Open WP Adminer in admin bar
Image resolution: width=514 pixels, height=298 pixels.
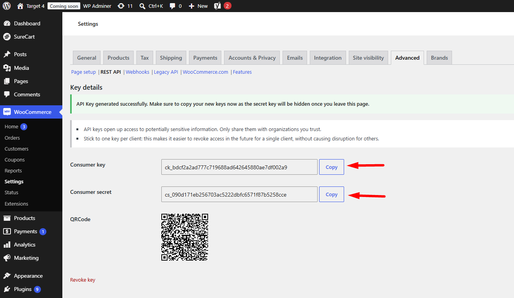(x=97, y=6)
